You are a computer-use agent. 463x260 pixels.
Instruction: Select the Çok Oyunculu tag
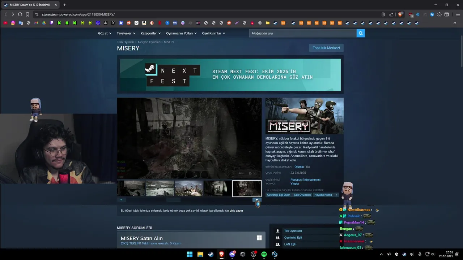(x=302, y=195)
